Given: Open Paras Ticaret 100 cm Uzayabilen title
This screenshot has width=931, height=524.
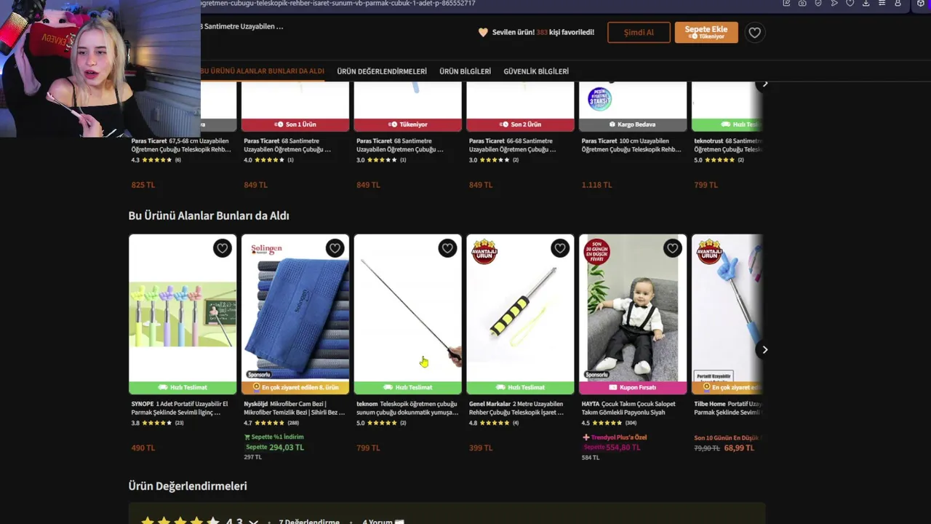Looking at the screenshot, I should coord(631,145).
